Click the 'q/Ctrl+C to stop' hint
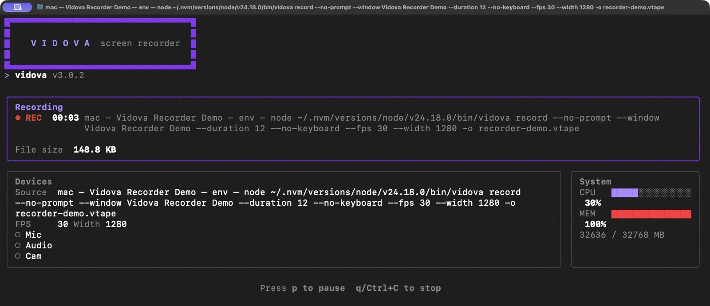Viewport: 710px width, 306px height. pos(398,288)
